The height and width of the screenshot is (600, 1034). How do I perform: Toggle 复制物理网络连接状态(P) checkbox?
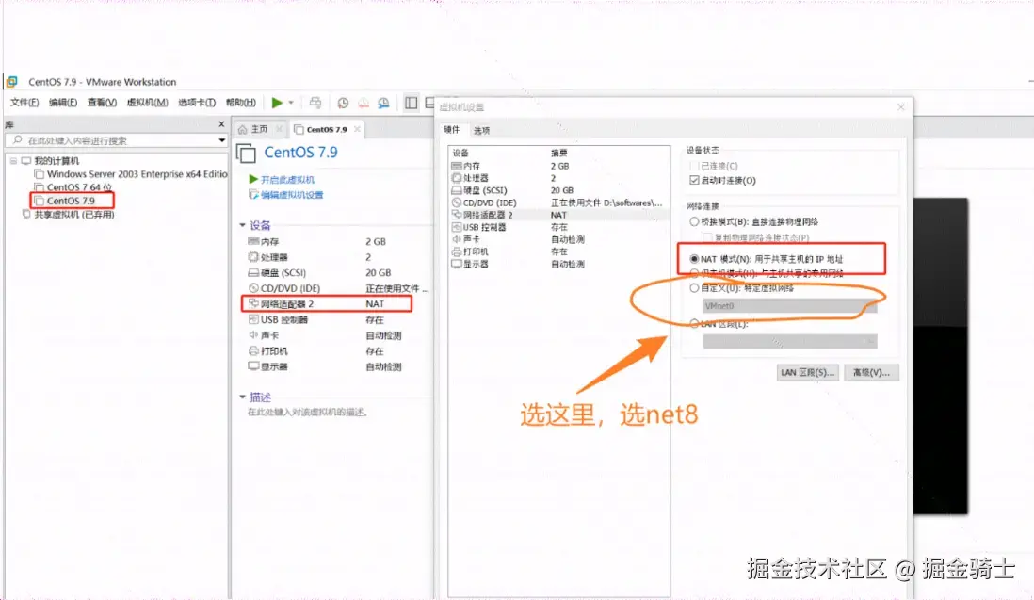click(x=707, y=237)
